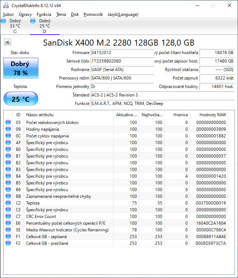Click the host writes value 17480 GB
Screen dimensions: 238x278
217,61
